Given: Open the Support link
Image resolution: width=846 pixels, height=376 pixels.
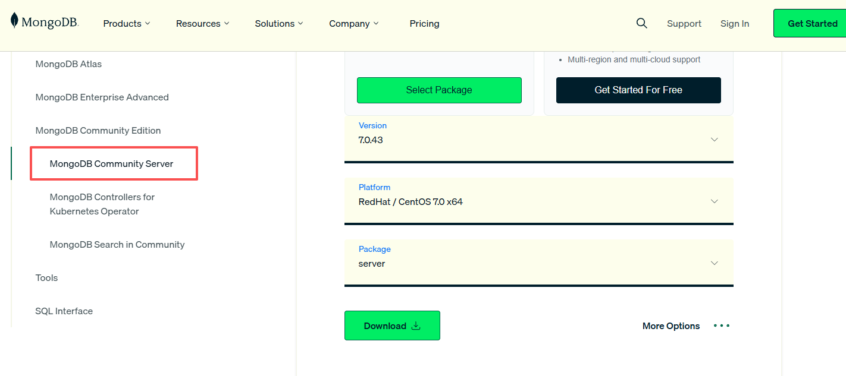Looking at the screenshot, I should tap(684, 24).
